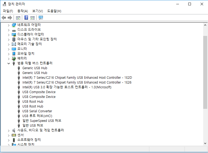Expand the 네트워크 어댑터 node
This screenshot has height=153, width=208.
9,25
